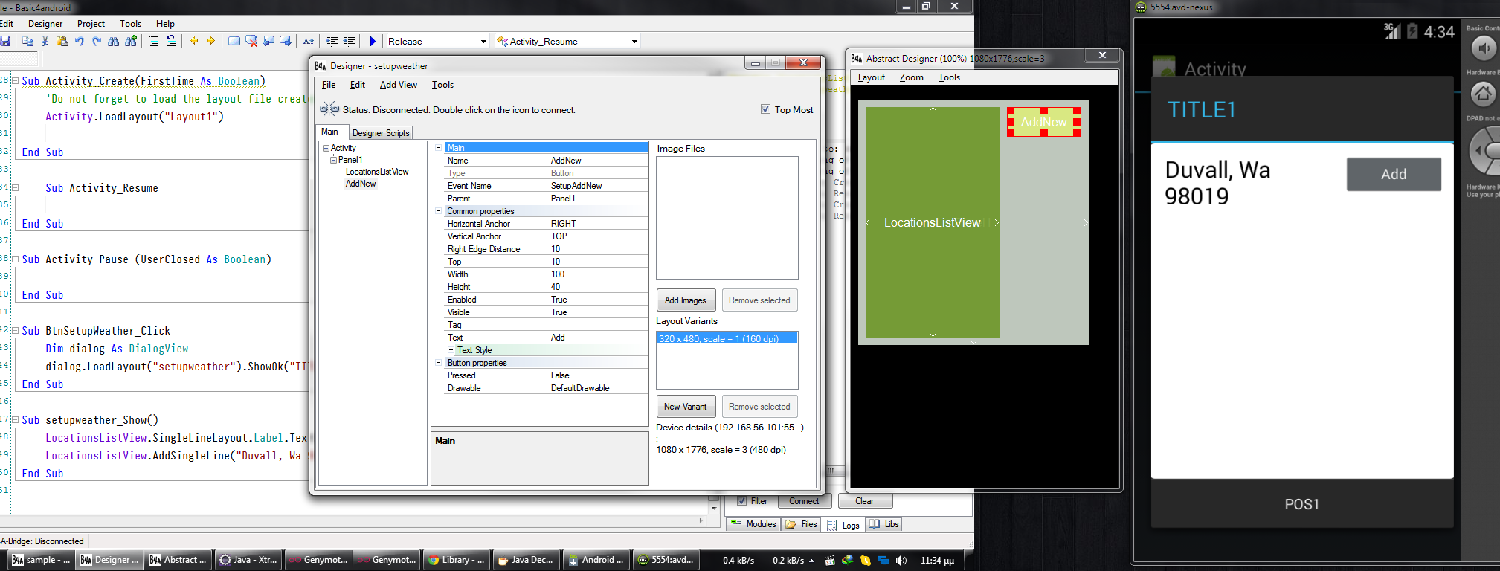Viewport: 1500px width, 571px height.
Task: Collapse Sub Activity_Create code block
Action: (x=15, y=81)
